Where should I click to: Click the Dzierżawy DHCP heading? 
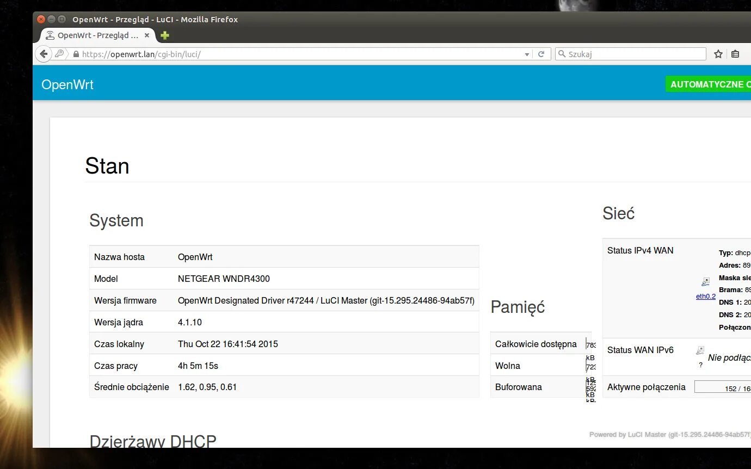click(153, 440)
